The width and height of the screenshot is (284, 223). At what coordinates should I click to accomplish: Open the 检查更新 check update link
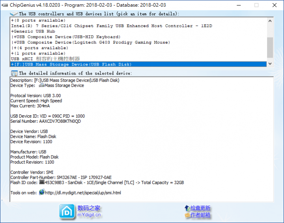[x=200, y=208]
